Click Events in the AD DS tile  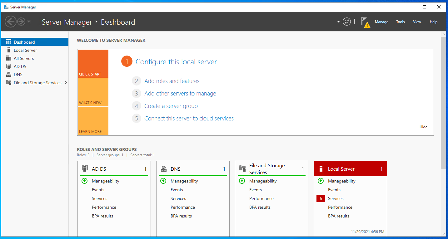[98, 190]
